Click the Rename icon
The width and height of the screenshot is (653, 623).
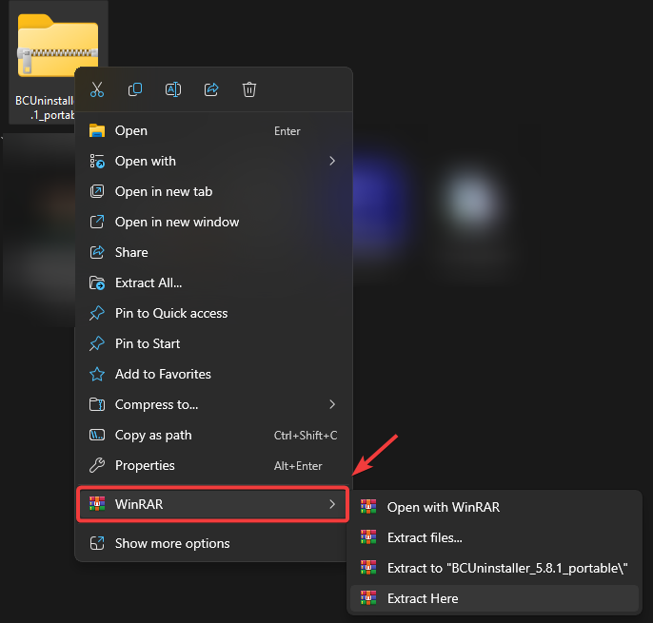173,89
